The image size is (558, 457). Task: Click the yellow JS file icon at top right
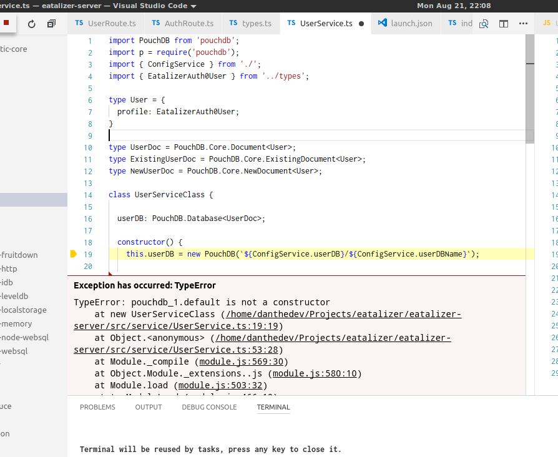point(547,22)
